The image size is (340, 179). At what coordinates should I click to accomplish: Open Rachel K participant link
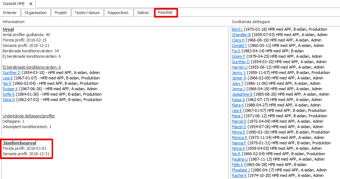pos(239,175)
